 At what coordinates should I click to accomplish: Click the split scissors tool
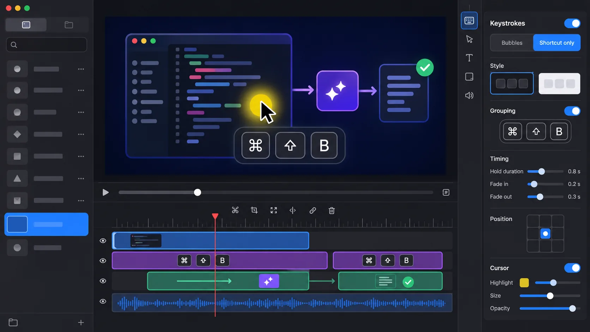[x=235, y=210]
